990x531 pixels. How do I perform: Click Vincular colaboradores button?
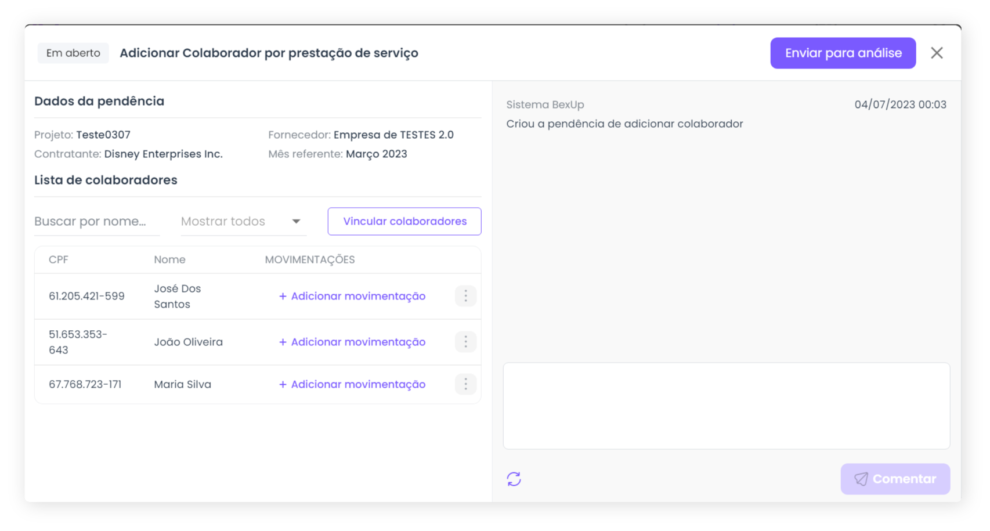tap(404, 221)
